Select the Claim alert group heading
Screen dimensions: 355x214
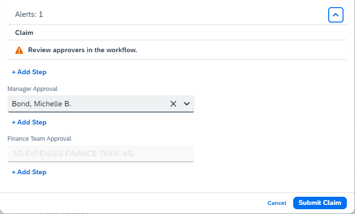point(24,33)
